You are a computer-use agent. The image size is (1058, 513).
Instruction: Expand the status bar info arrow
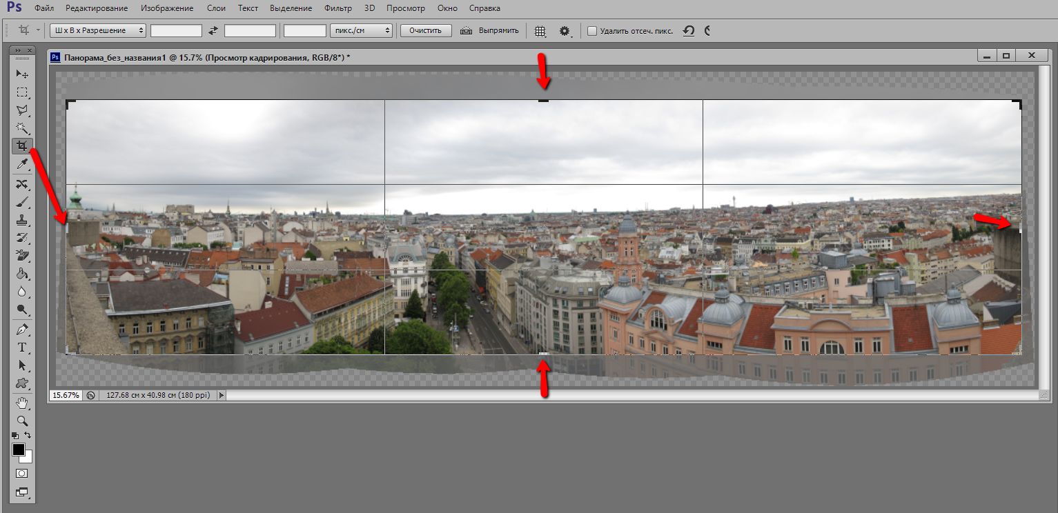point(222,395)
